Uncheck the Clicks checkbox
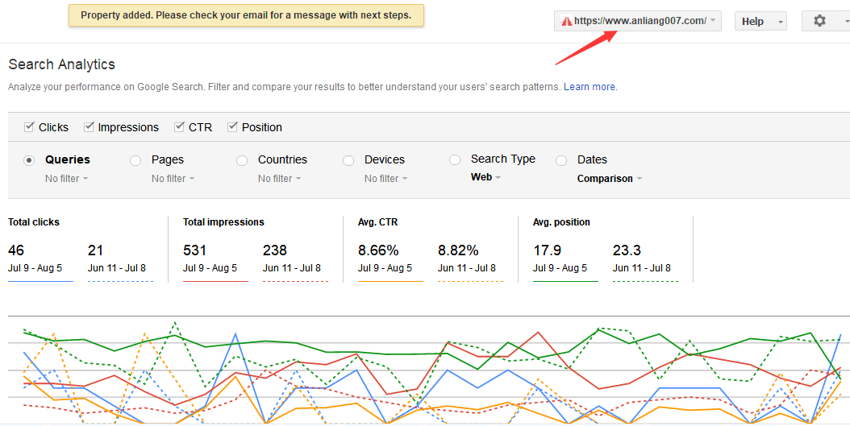Viewport: 850px width, 426px height. (29, 127)
